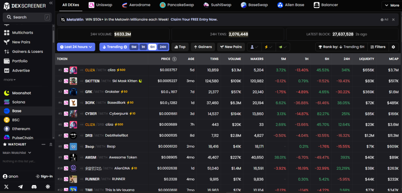402x193 pixels.
Task: Sort by the VOLUME column header
Action: [234, 59]
